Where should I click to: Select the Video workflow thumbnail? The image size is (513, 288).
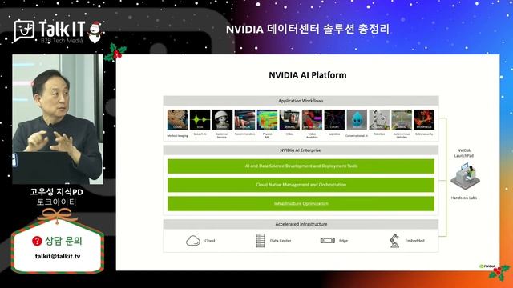289,119
